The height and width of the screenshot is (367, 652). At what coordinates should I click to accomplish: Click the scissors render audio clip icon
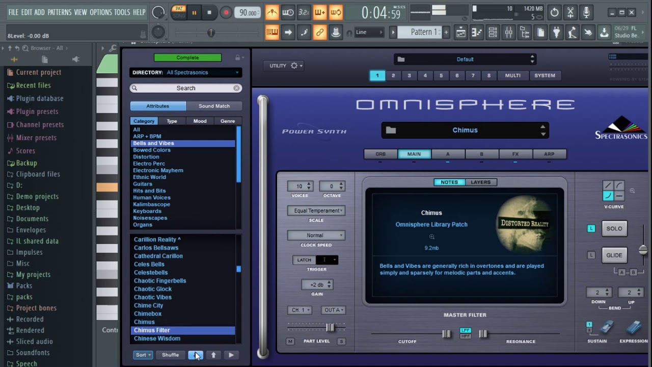[570, 13]
